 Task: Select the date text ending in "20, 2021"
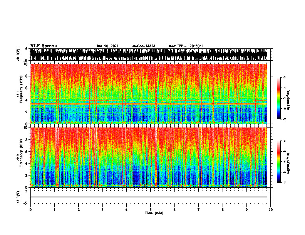coord(107,46)
